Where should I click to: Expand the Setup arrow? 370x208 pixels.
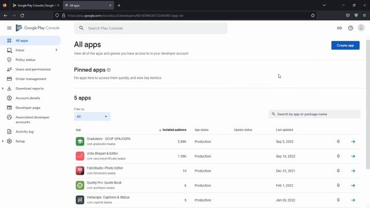point(2,141)
